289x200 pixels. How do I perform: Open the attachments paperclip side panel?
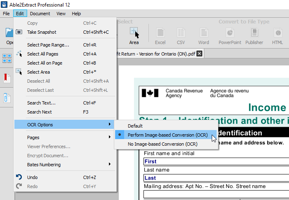[x=7, y=98]
